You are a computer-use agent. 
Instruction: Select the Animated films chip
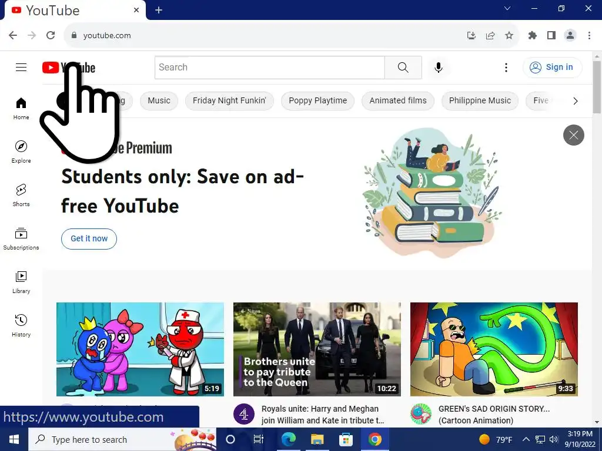pyautogui.click(x=398, y=101)
